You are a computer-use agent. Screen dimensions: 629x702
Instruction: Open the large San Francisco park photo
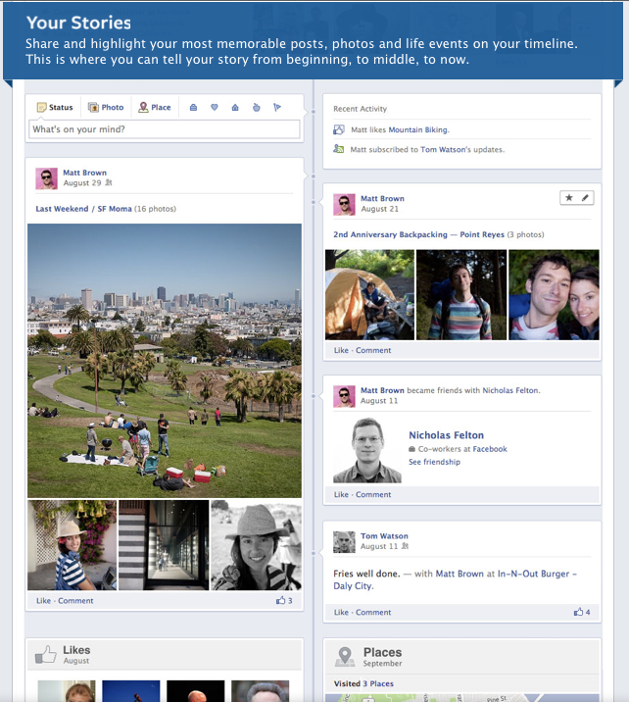pos(165,360)
